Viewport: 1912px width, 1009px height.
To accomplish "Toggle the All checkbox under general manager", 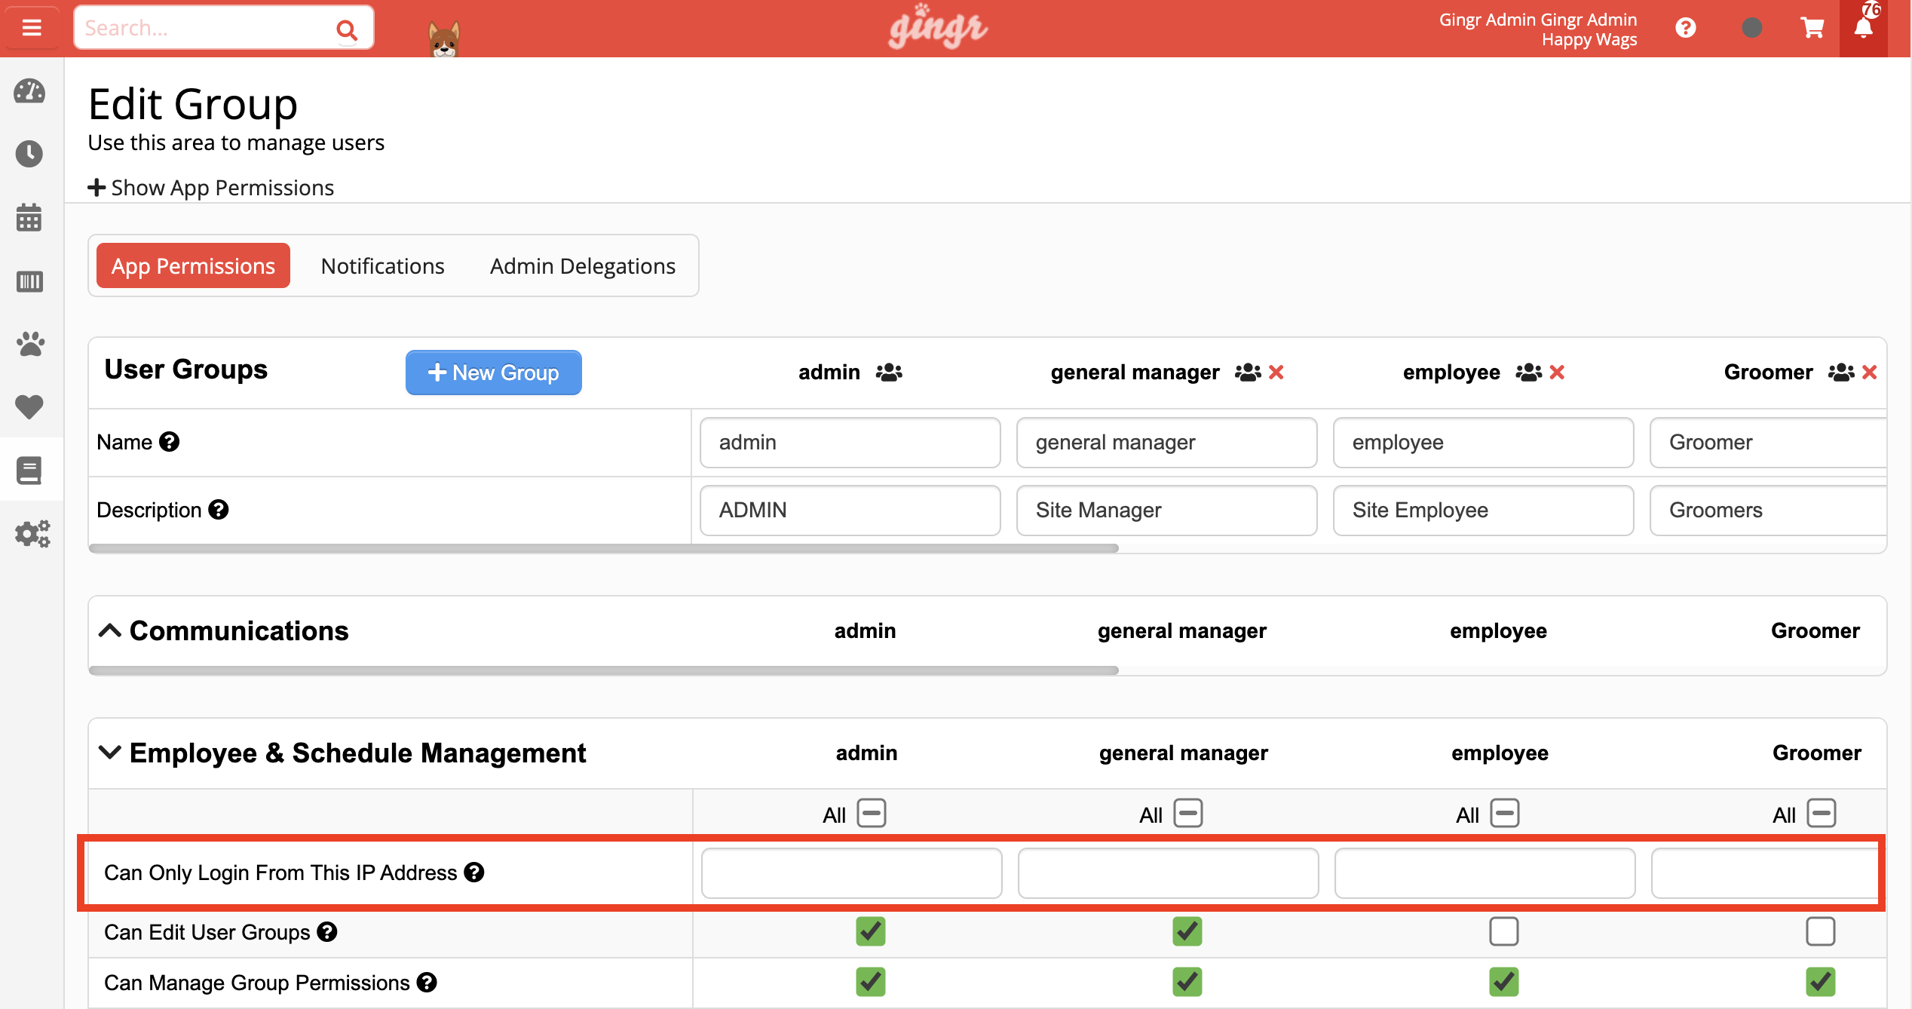I will [1188, 814].
